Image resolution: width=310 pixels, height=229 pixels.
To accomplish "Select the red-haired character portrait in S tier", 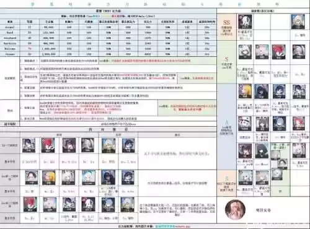I will tap(278, 52).
